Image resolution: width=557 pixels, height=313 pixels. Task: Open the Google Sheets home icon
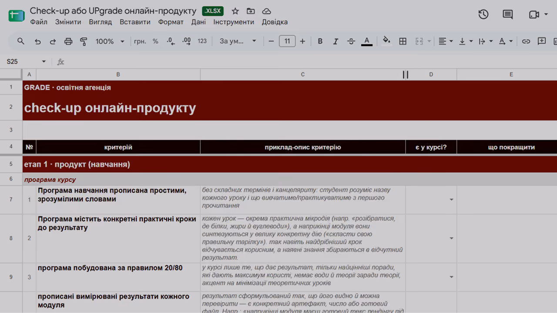click(x=17, y=16)
